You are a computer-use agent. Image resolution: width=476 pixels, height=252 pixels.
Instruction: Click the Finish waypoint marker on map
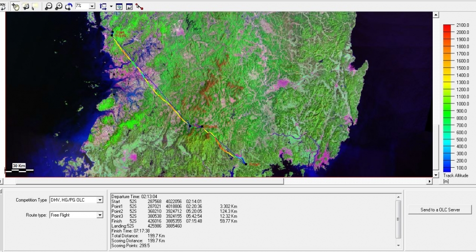[x=246, y=164]
